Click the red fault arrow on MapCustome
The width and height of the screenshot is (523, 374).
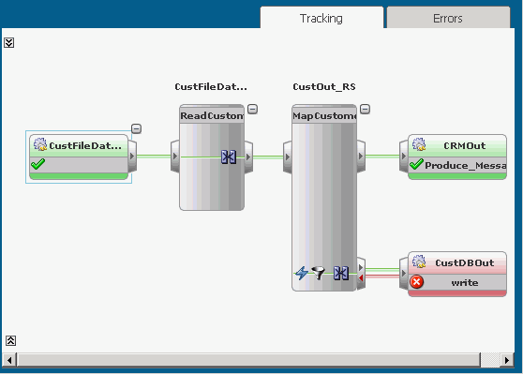[x=361, y=277]
